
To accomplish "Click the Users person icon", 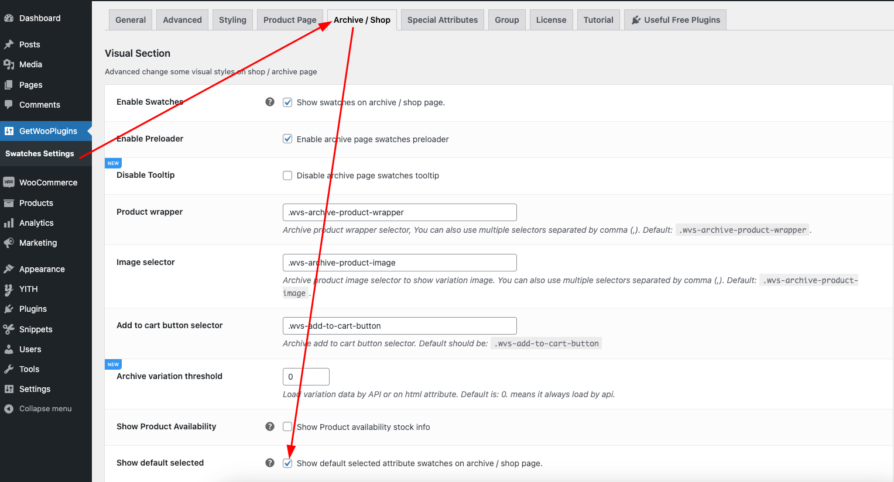I will click(x=9, y=349).
